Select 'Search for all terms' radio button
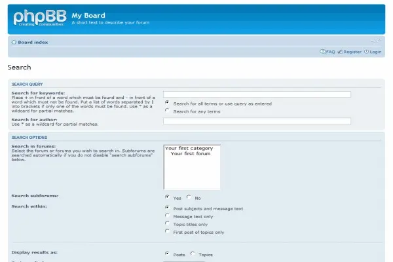Screen dimensions: 393x262 168,103
